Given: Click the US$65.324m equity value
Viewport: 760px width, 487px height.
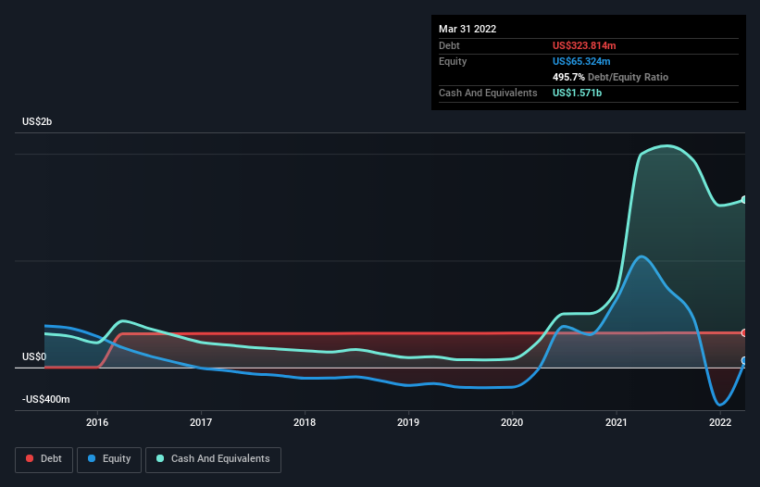Looking at the screenshot, I should pyautogui.click(x=581, y=61).
